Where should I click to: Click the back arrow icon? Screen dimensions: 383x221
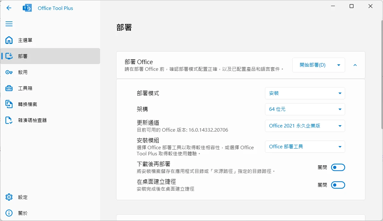(9, 8)
